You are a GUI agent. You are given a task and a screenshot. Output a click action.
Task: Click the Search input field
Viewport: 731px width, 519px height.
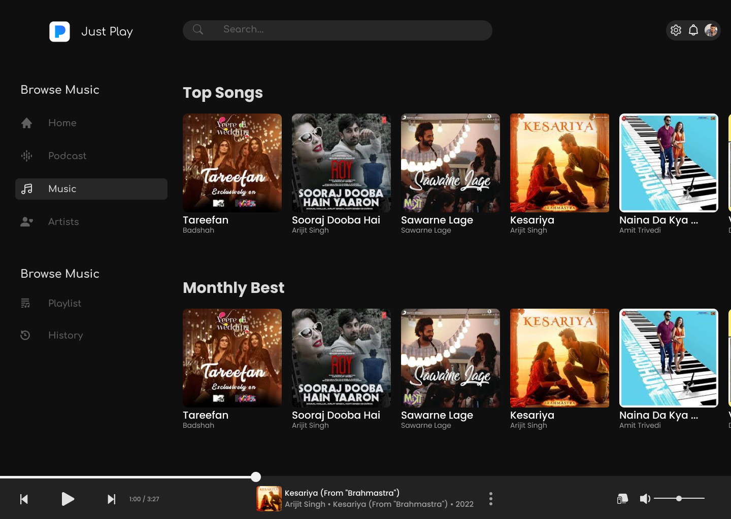338,30
